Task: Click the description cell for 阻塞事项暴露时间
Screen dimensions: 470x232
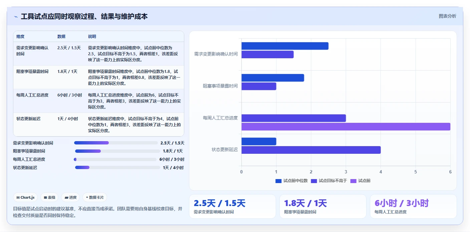Action: coord(134,78)
